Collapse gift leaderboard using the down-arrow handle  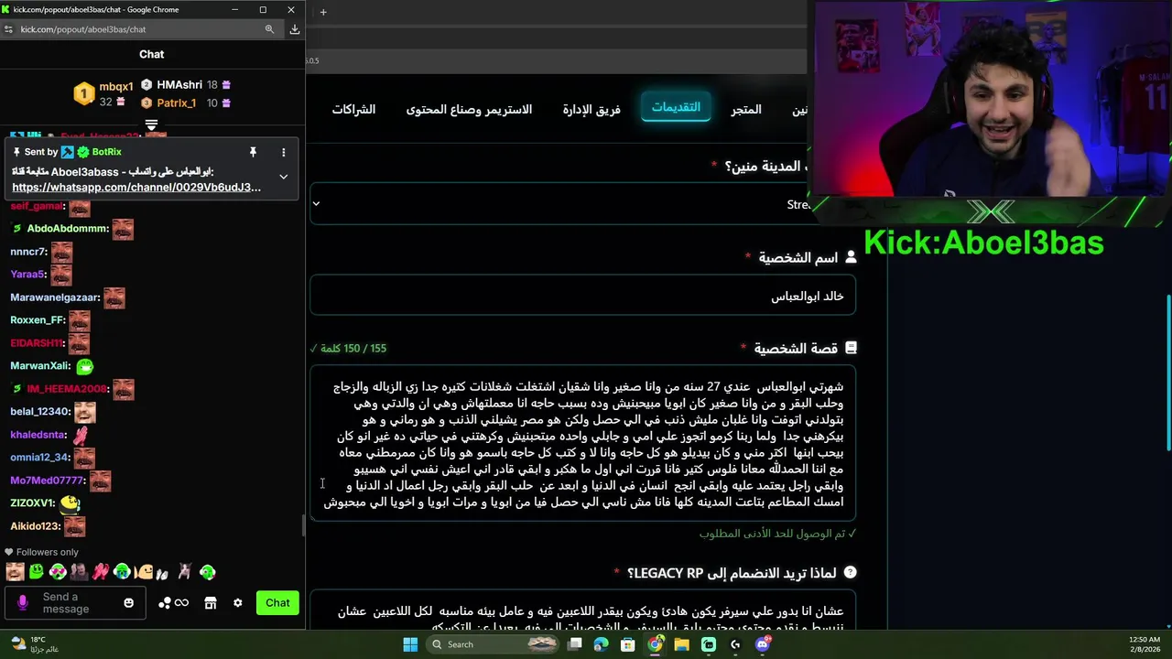click(151, 124)
